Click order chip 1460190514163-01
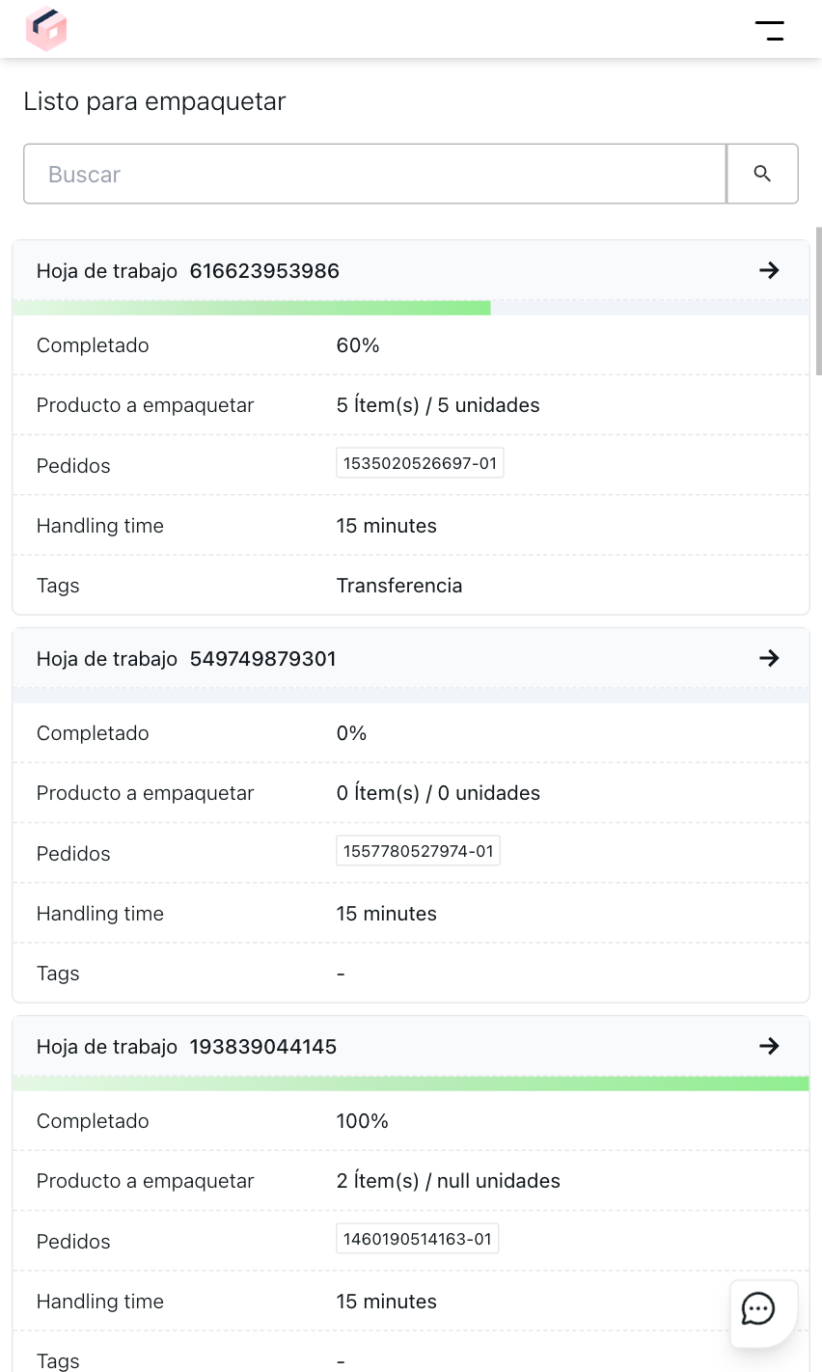This screenshot has height=1372, width=822. 417,1238
